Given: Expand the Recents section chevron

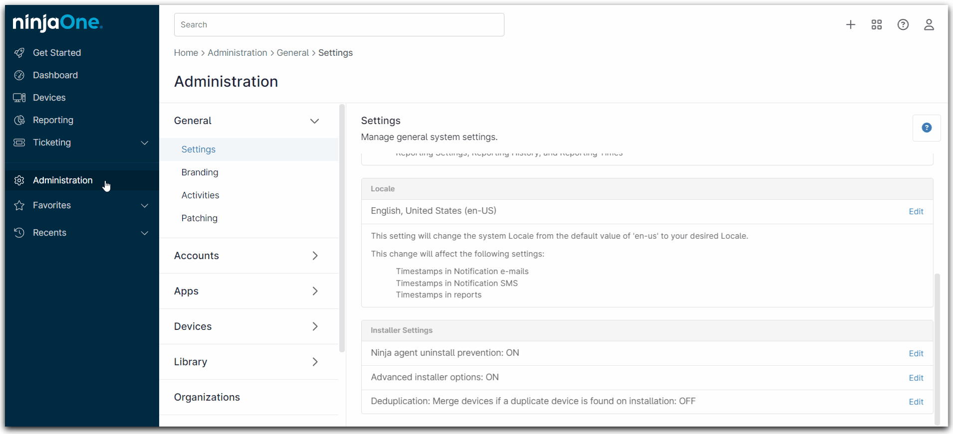Looking at the screenshot, I should tap(145, 233).
